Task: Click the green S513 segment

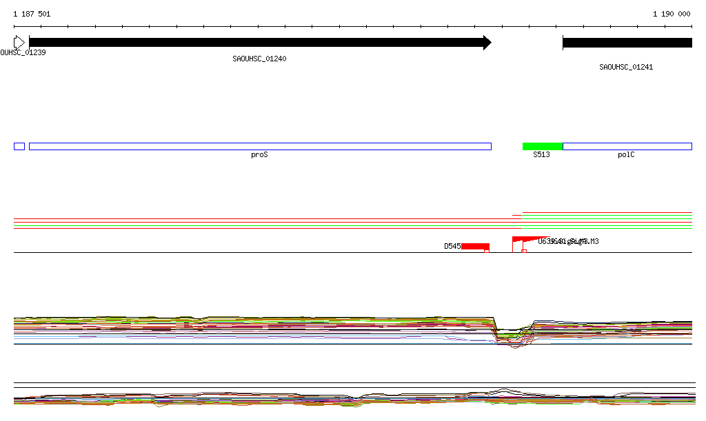Action: pos(543,146)
